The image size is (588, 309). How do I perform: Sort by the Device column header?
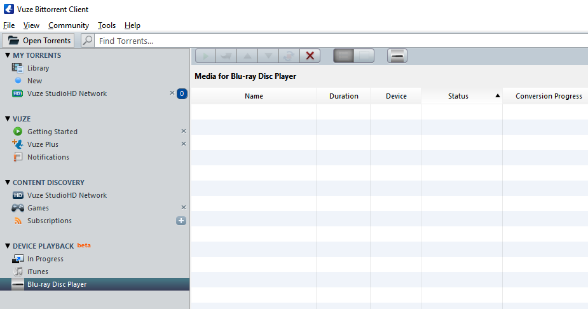click(x=396, y=96)
